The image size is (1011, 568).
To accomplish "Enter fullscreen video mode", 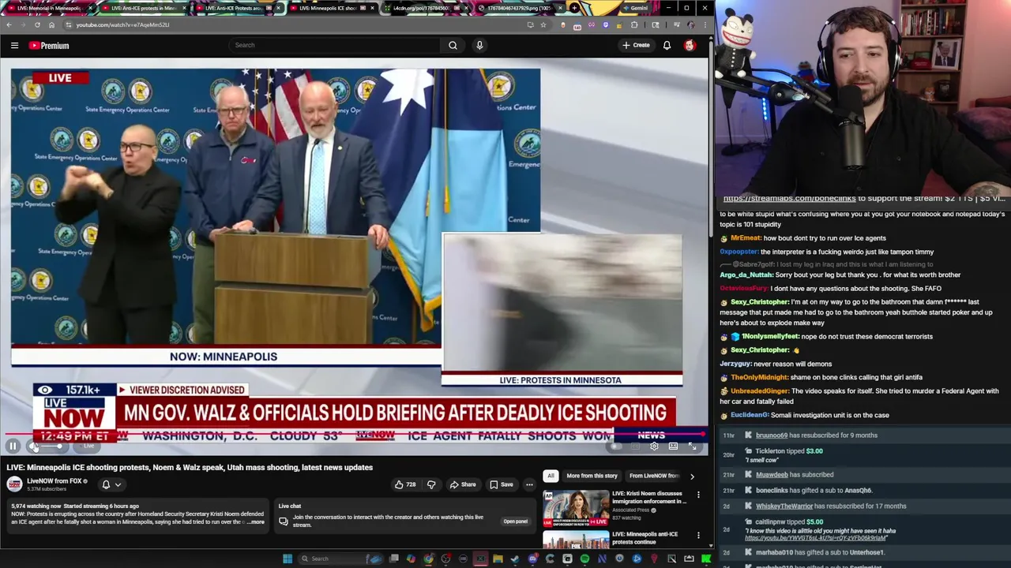I will tap(693, 447).
